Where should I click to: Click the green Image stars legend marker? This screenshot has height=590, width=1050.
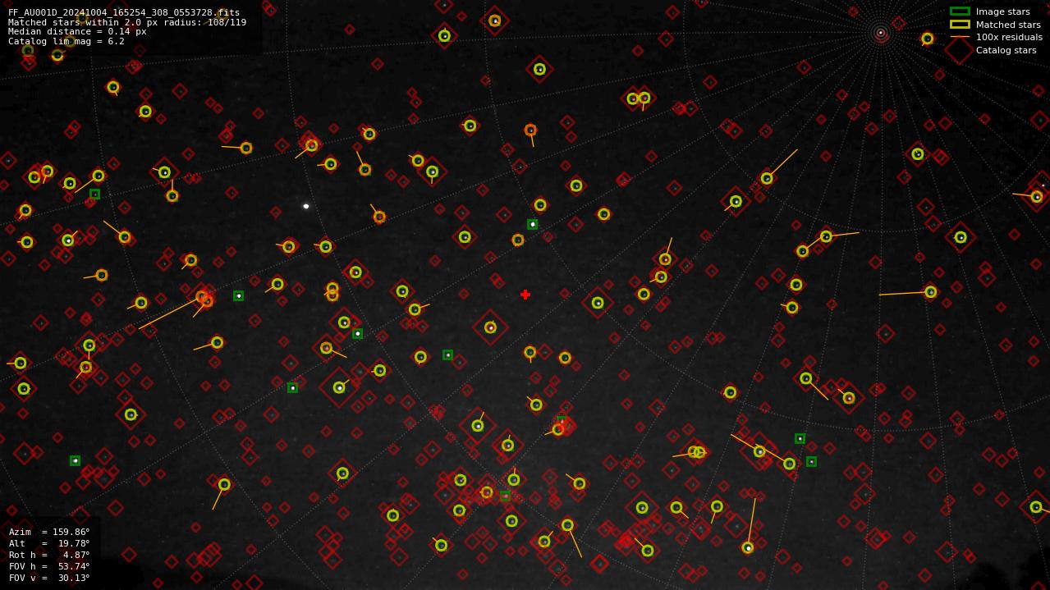click(960, 11)
